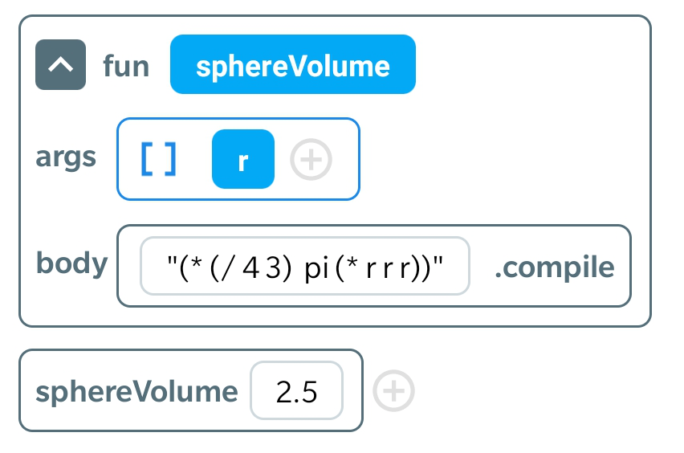The height and width of the screenshot is (453, 684).
Task: Click the '(* r r r)' part of body string
Action: click(384, 267)
